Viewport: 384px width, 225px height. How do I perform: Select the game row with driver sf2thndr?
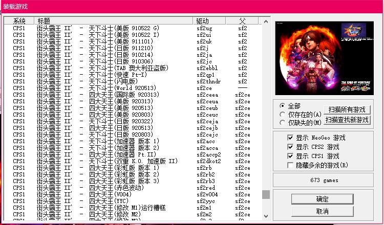point(102,81)
